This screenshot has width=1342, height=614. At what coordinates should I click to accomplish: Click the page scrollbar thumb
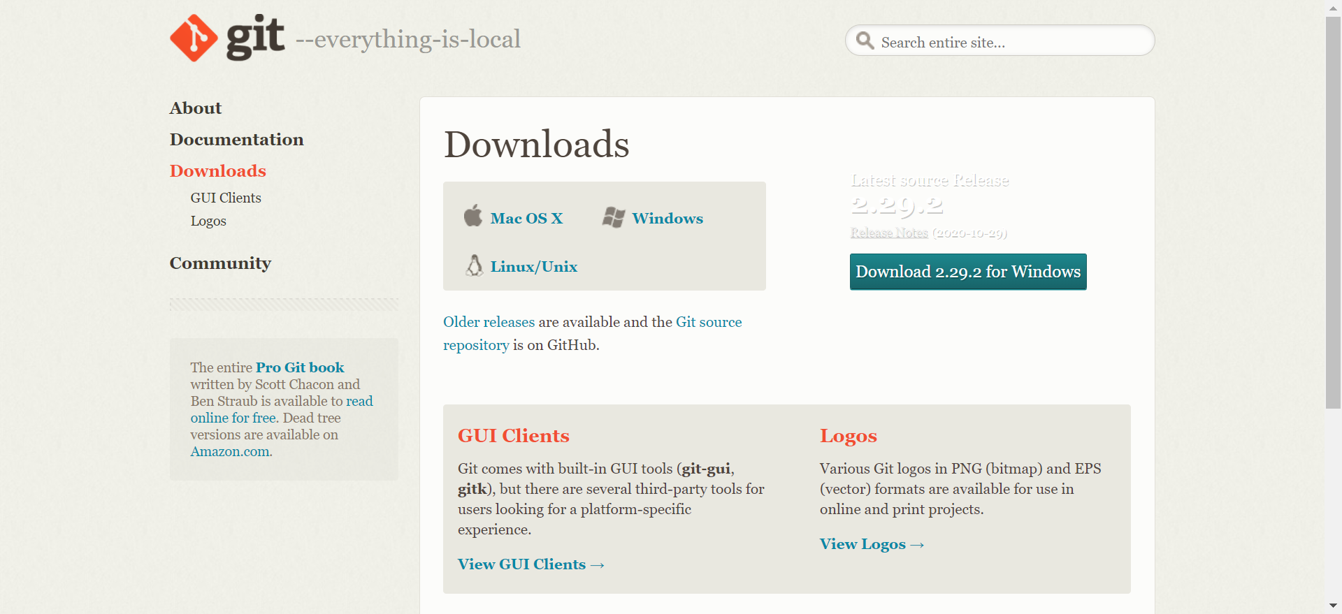(1333, 212)
